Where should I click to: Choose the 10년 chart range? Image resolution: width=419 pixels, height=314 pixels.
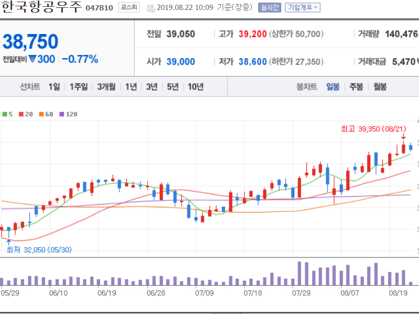(195, 87)
